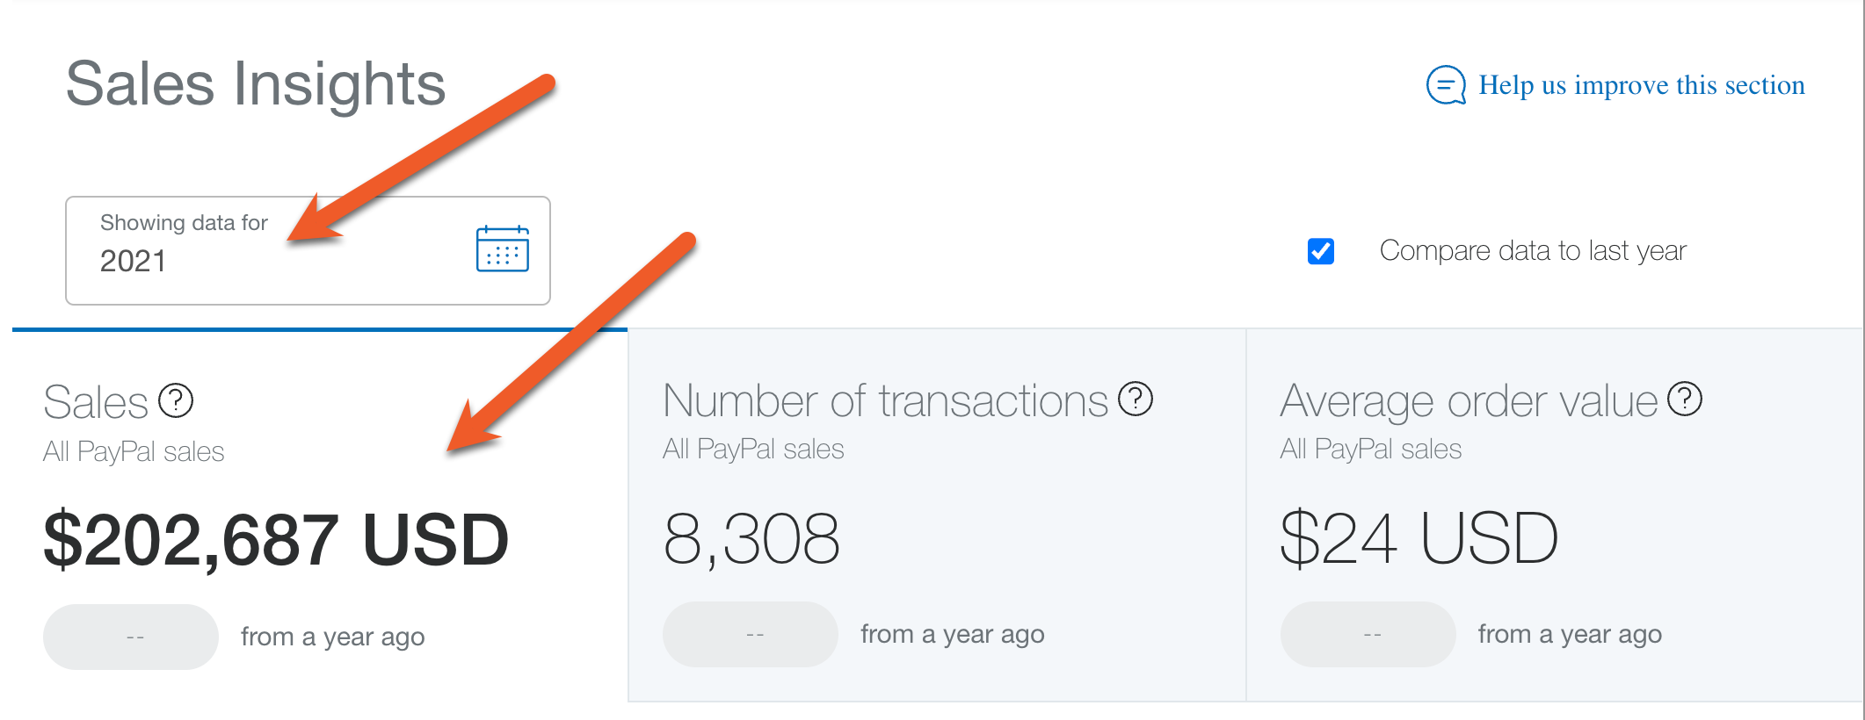Click the 8,308 transactions figure
Screen dimensions: 1865x720
pyautogui.click(x=751, y=539)
